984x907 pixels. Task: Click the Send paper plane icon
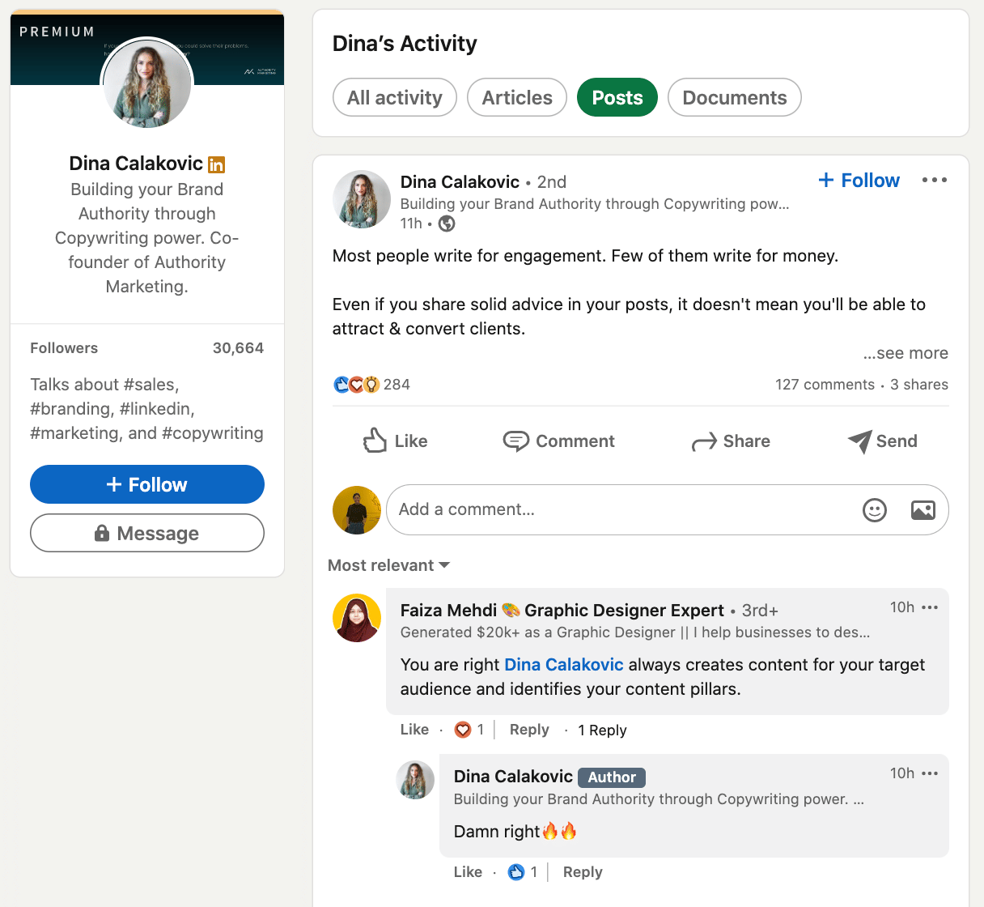pos(859,441)
